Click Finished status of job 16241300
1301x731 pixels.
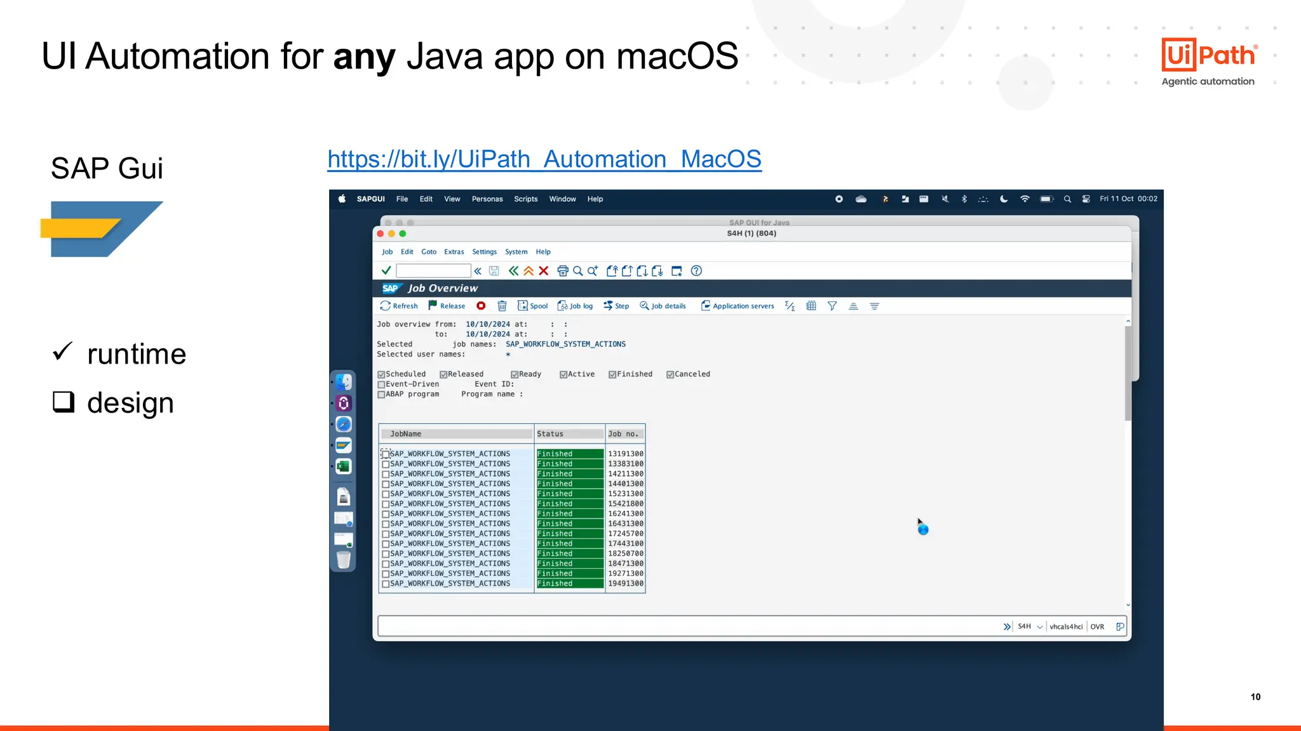coord(570,514)
